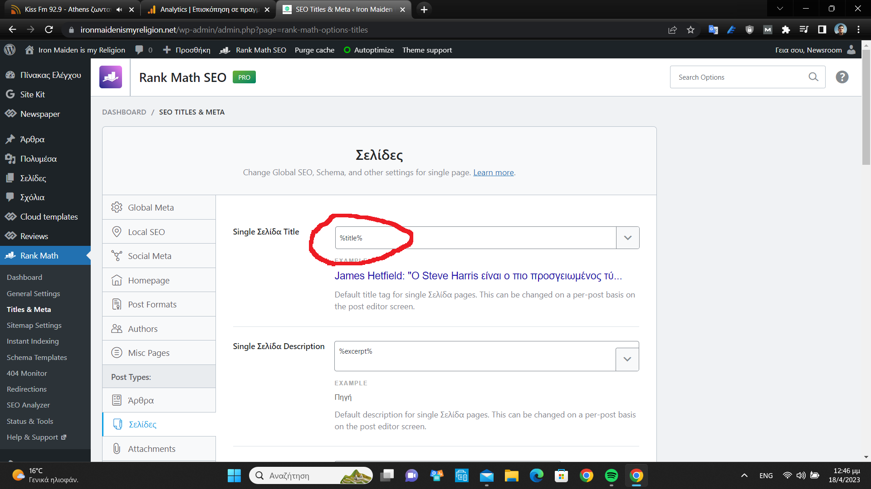Open the Social Meta tab

(x=159, y=256)
